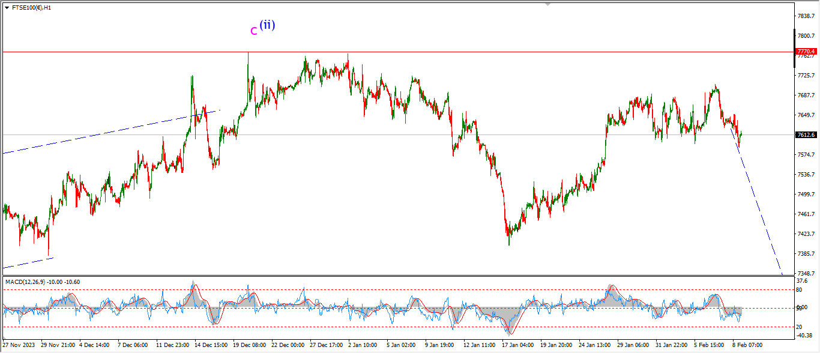
Task: Click the MACD 37.6 scale value
Action: pos(802,280)
